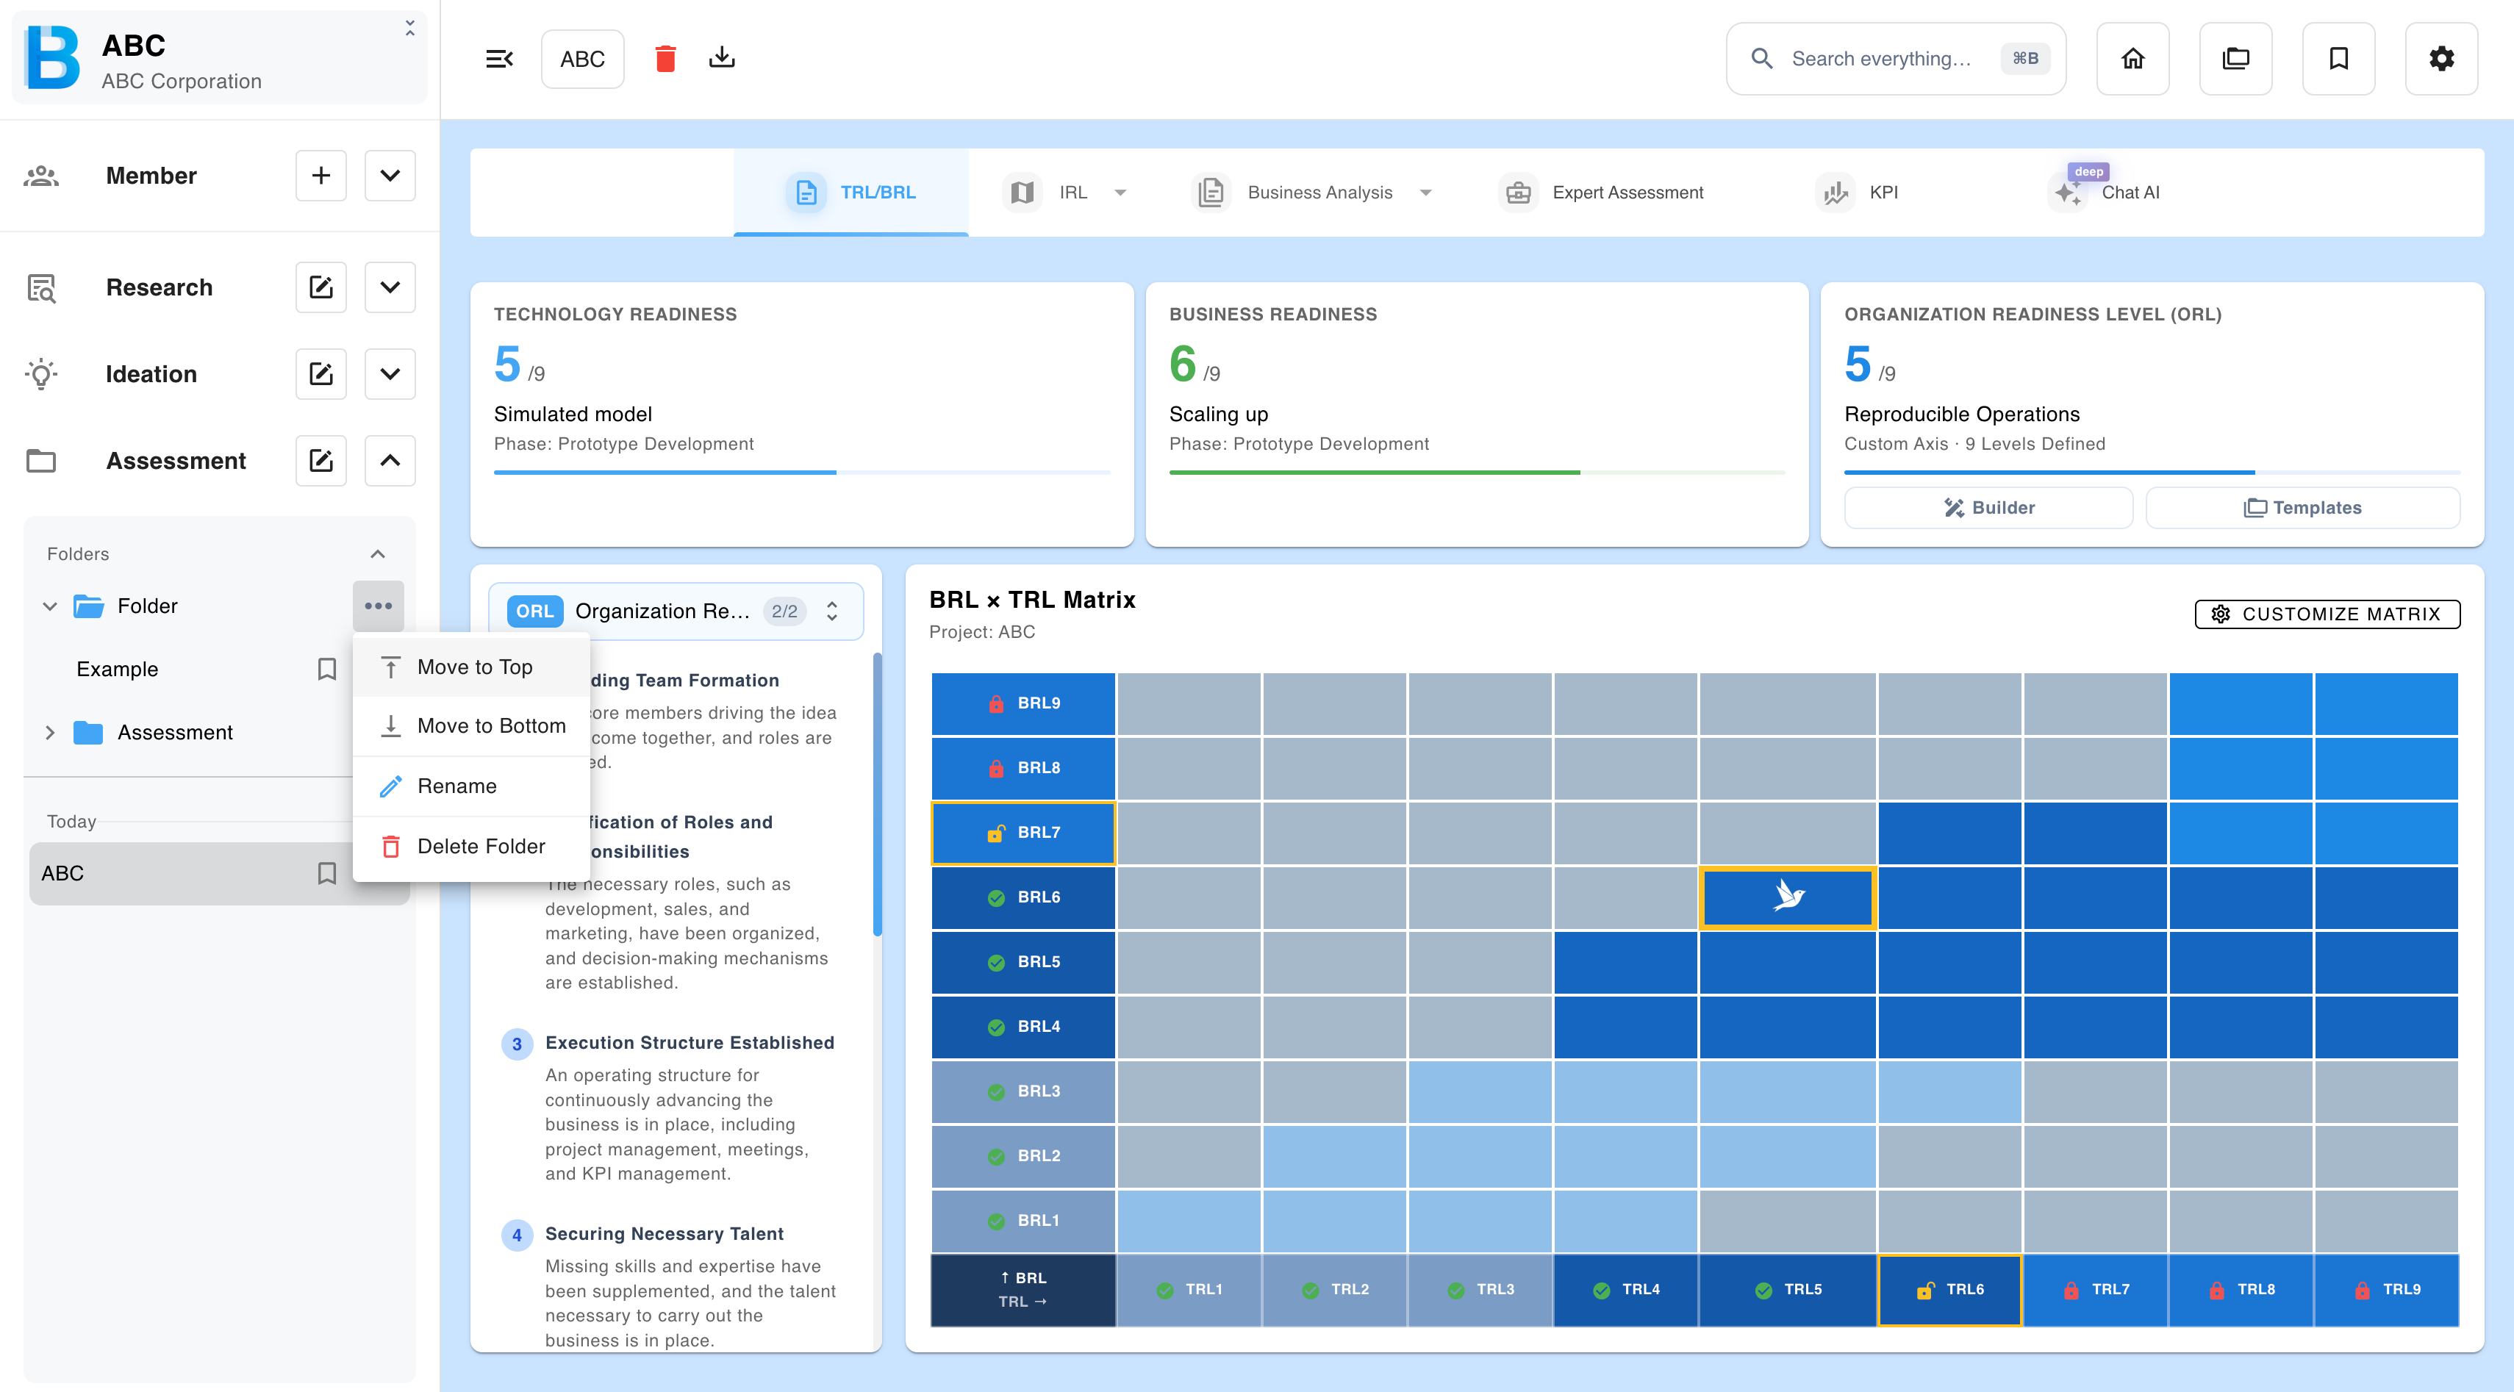
Task: Open the IRL tab dropdown arrow
Action: point(1120,192)
